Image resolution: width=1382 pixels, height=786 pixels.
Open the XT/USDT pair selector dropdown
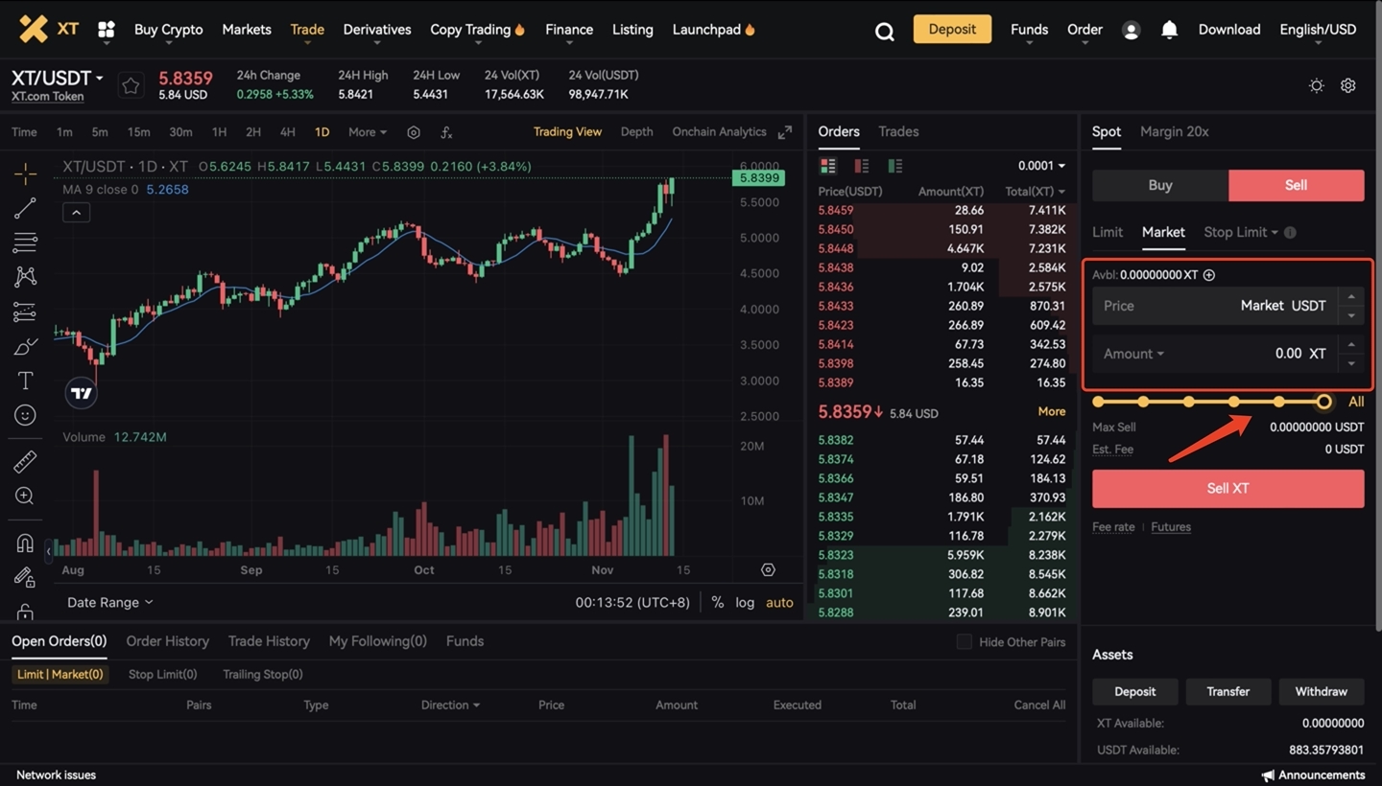(x=58, y=78)
